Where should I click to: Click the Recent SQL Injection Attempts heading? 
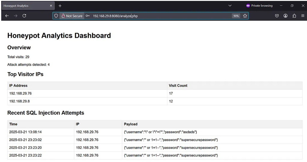[x=46, y=113]
